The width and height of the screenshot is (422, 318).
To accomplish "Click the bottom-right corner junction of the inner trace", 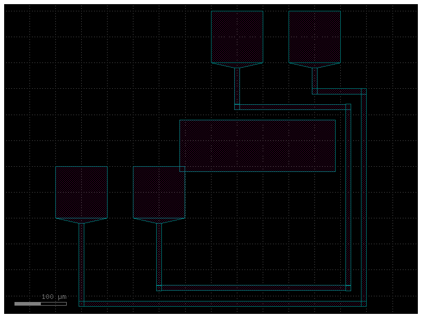I will 348,288.
